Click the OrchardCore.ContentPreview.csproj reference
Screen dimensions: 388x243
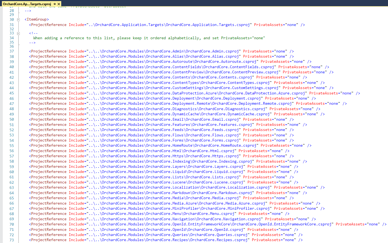pos(181,72)
